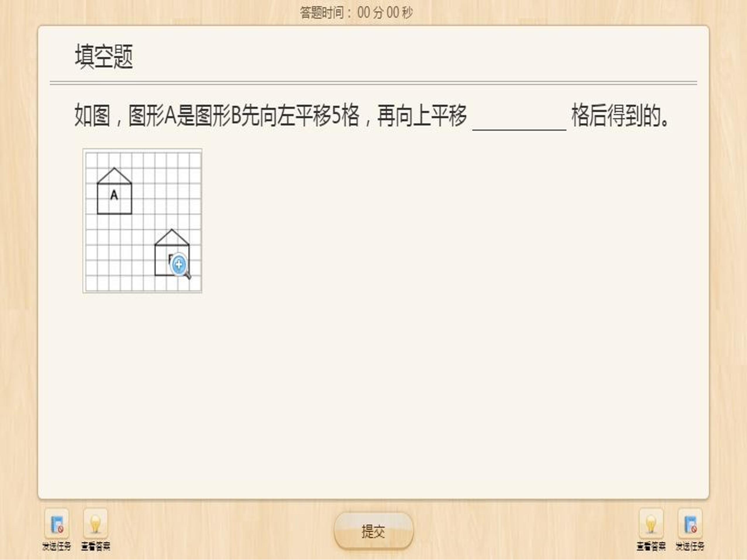Click the triangular roof of shape A
Screen dimensions: 747x560
[x=115, y=177]
